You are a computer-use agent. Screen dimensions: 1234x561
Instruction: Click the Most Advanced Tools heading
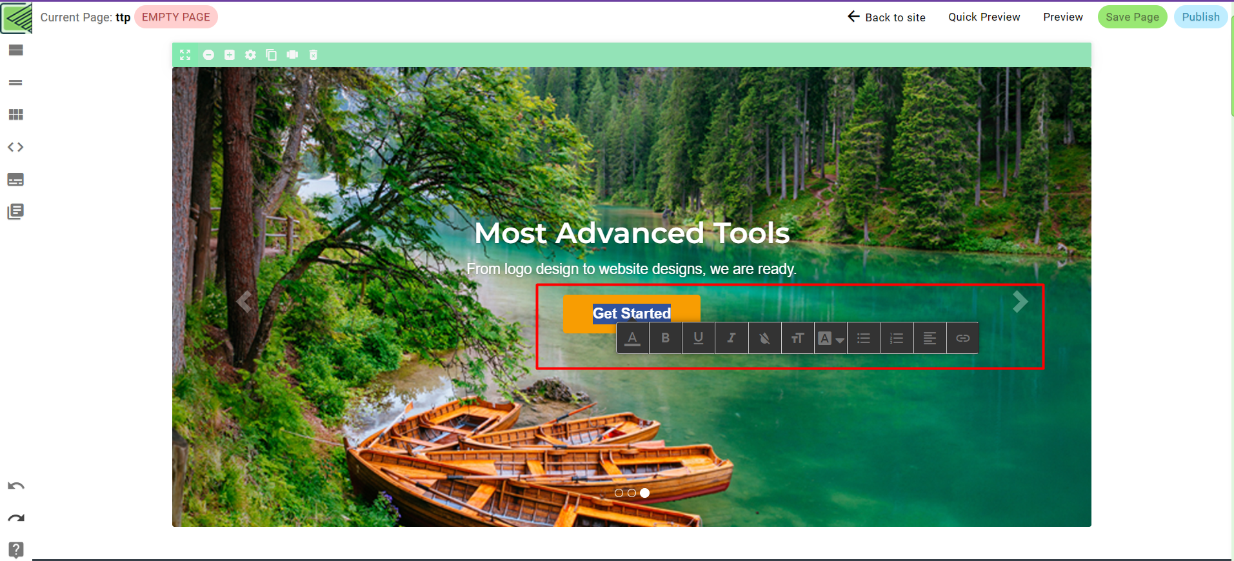632,233
